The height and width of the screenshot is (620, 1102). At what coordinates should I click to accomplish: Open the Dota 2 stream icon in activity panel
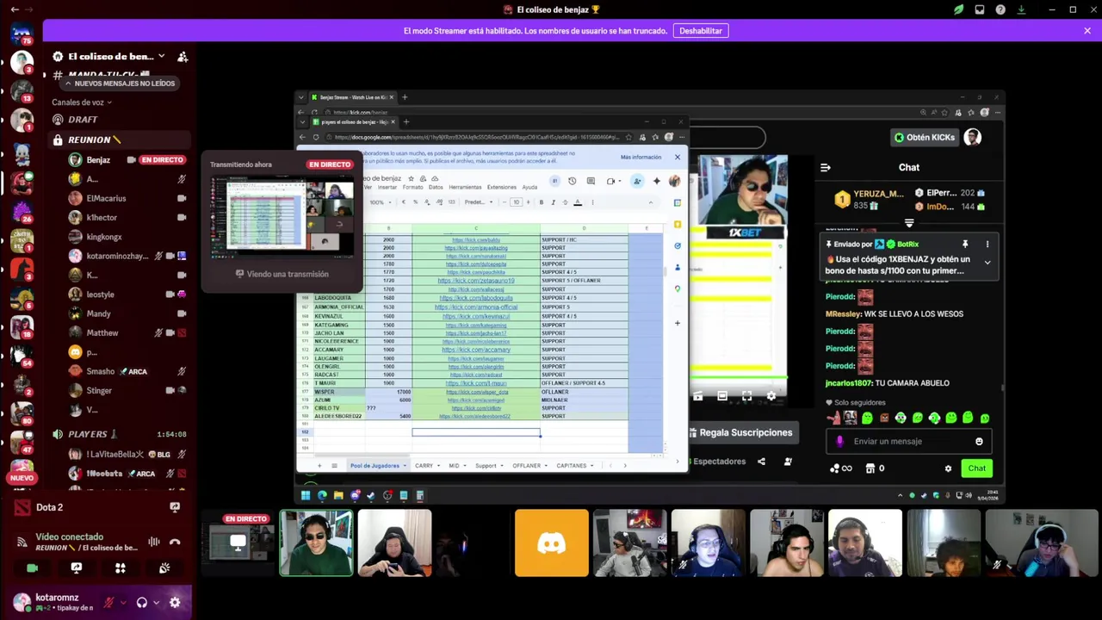click(175, 507)
